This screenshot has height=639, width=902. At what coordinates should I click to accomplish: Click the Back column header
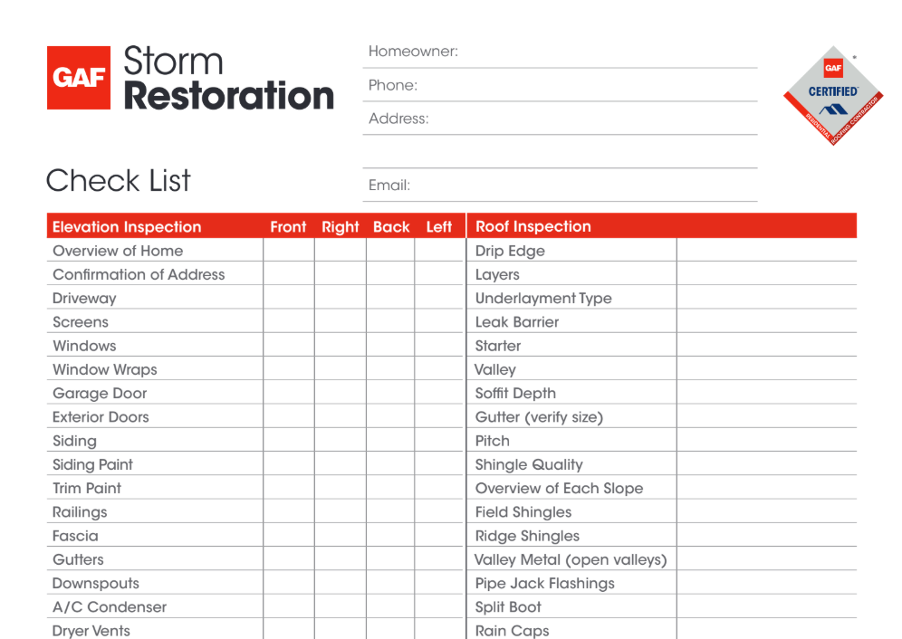click(x=391, y=226)
